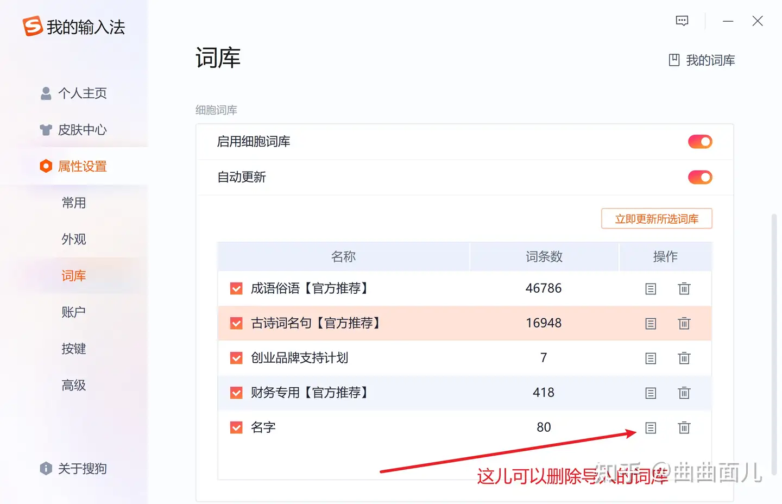Delete 财务专用 dictionary trash icon
This screenshot has height=504, width=782.
pyautogui.click(x=684, y=393)
